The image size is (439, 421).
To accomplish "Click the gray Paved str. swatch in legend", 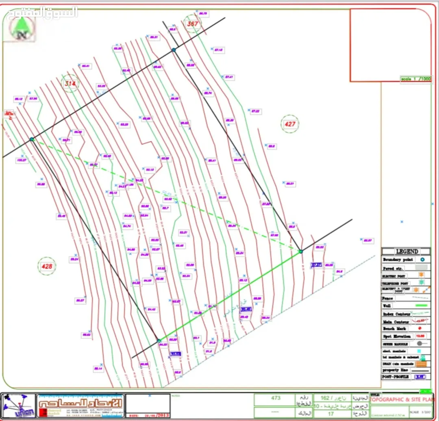I will (x=422, y=267).
